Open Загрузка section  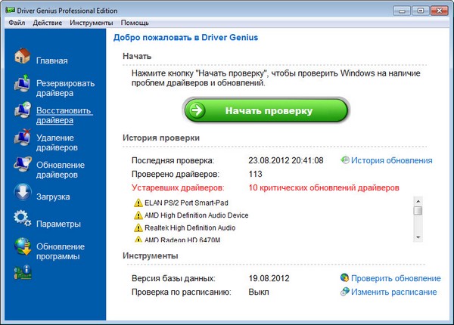point(53,197)
